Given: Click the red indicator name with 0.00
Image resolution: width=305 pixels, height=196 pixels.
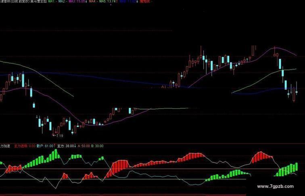Looking at the screenshot, I should [x=25, y=146].
